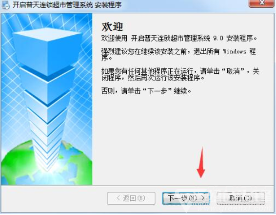
Task: Click the installer title text in title bar
Action: pyautogui.click(x=67, y=5)
